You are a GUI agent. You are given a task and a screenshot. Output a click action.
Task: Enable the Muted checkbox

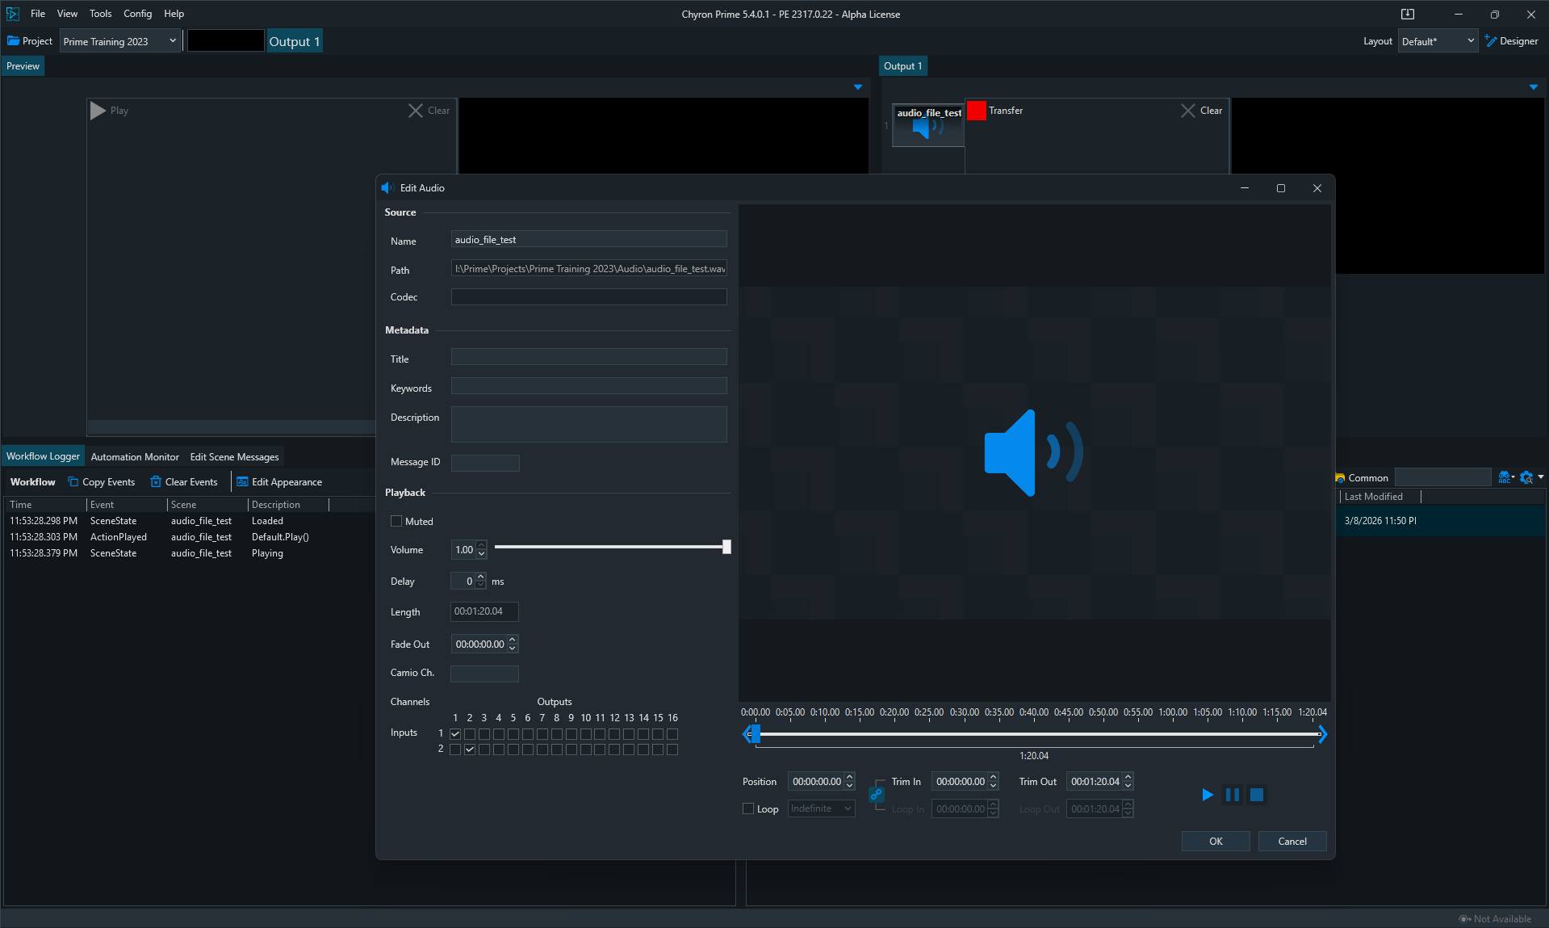(x=396, y=522)
